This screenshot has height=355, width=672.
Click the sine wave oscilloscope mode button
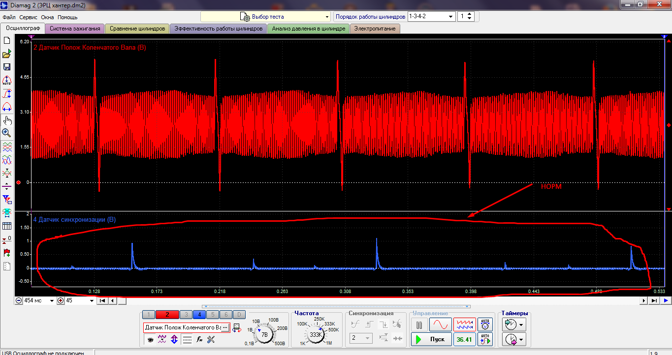click(440, 325)
